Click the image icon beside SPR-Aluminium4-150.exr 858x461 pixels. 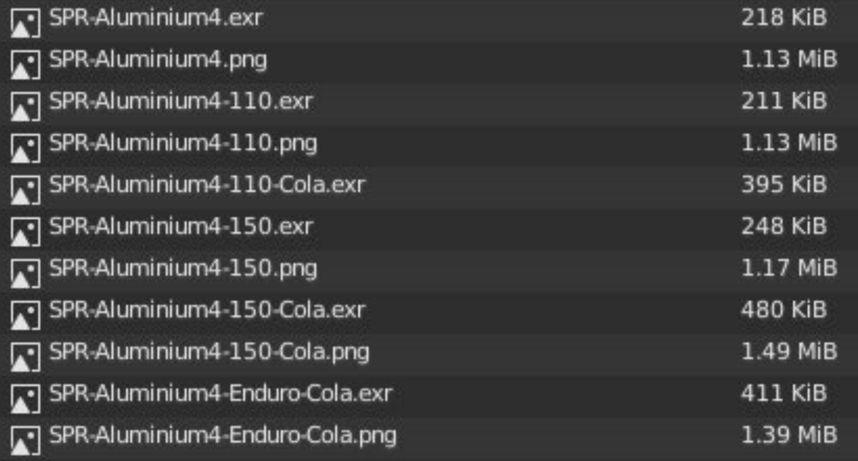coord(27,228)
